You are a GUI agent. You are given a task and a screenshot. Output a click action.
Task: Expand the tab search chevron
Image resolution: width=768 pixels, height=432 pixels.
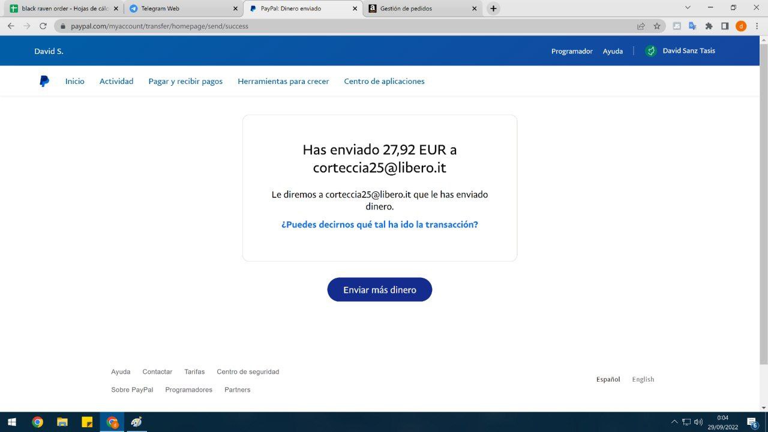[688, 8]
